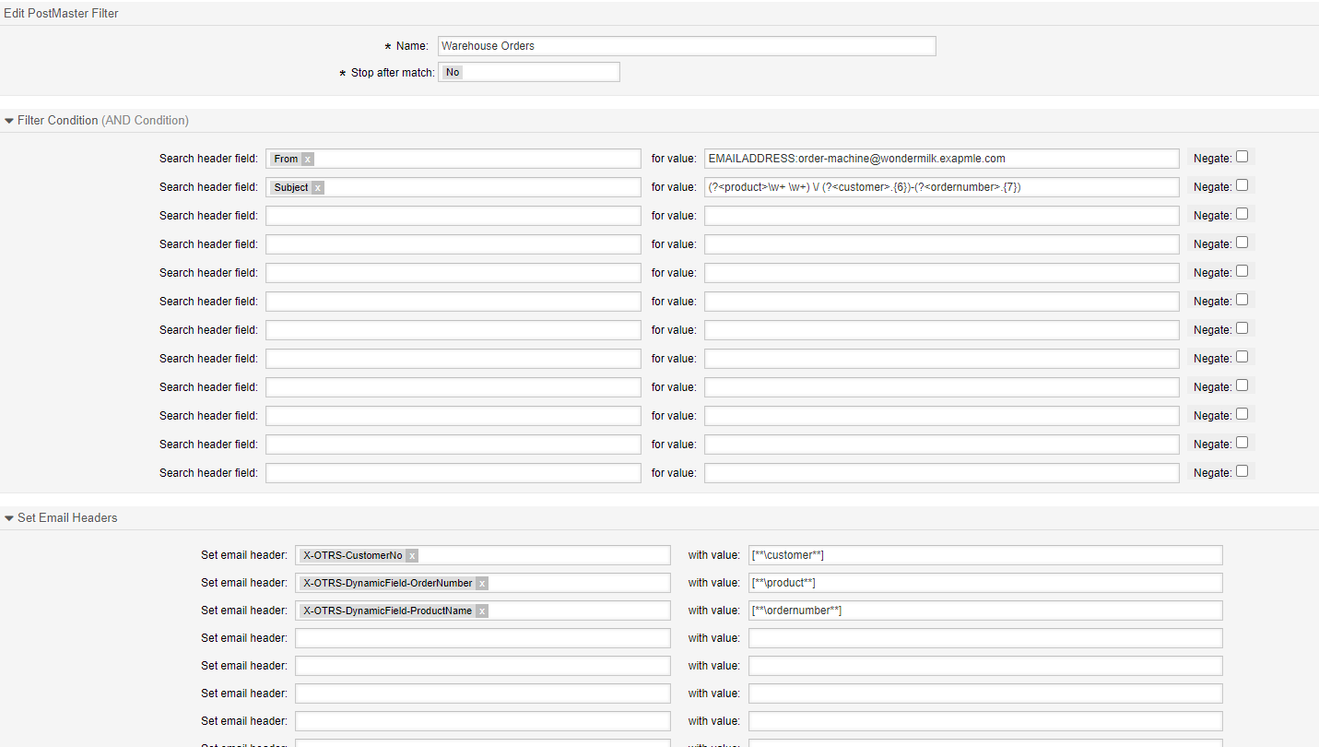Check Negate on the last condition row
The width and height of the screenshot is (1319, 747).
(1242, 471)
